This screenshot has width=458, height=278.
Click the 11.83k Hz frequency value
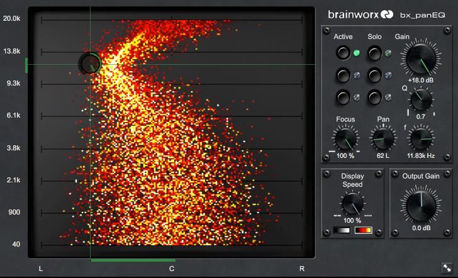[421, 156]
